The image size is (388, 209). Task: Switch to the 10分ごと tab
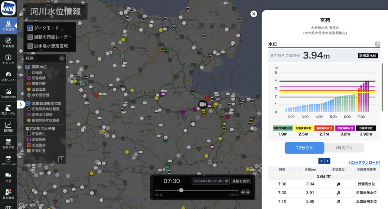point(304,148)
